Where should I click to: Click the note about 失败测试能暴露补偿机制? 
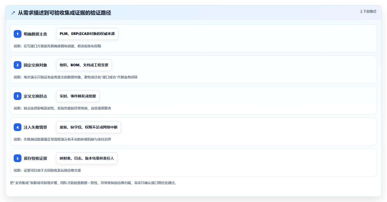[63, 139]
